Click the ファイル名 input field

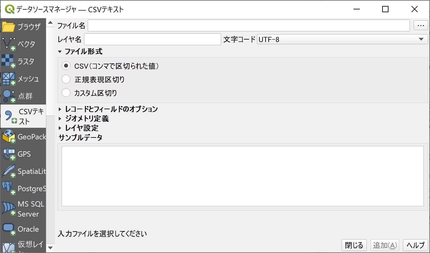249,26
